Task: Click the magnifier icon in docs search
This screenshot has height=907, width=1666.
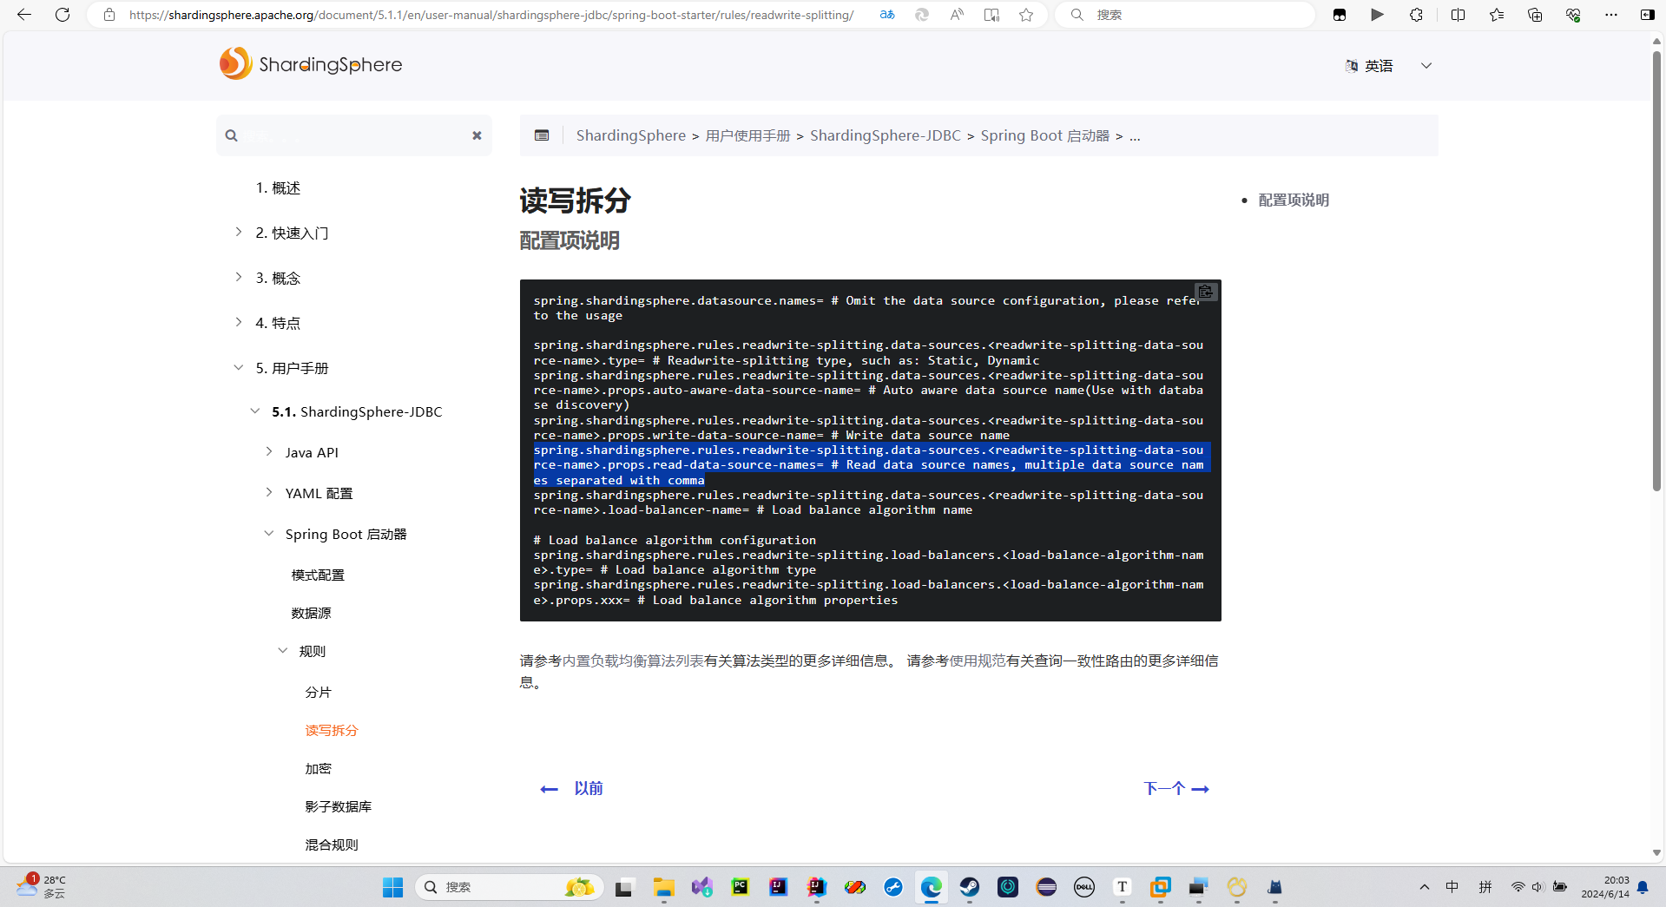Action: coord(231,135)
